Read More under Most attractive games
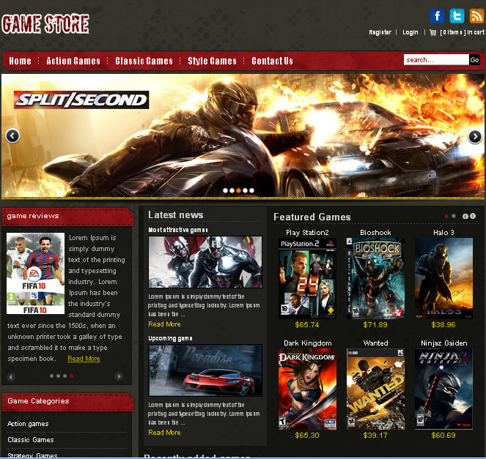The image size is (486, 459). point(164,324)
